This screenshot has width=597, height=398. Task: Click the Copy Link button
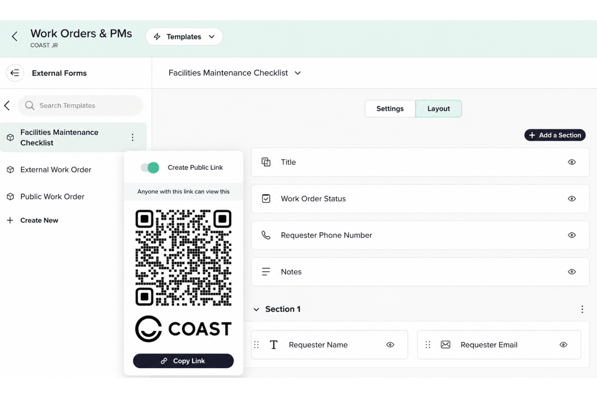[x=184, y=361]
